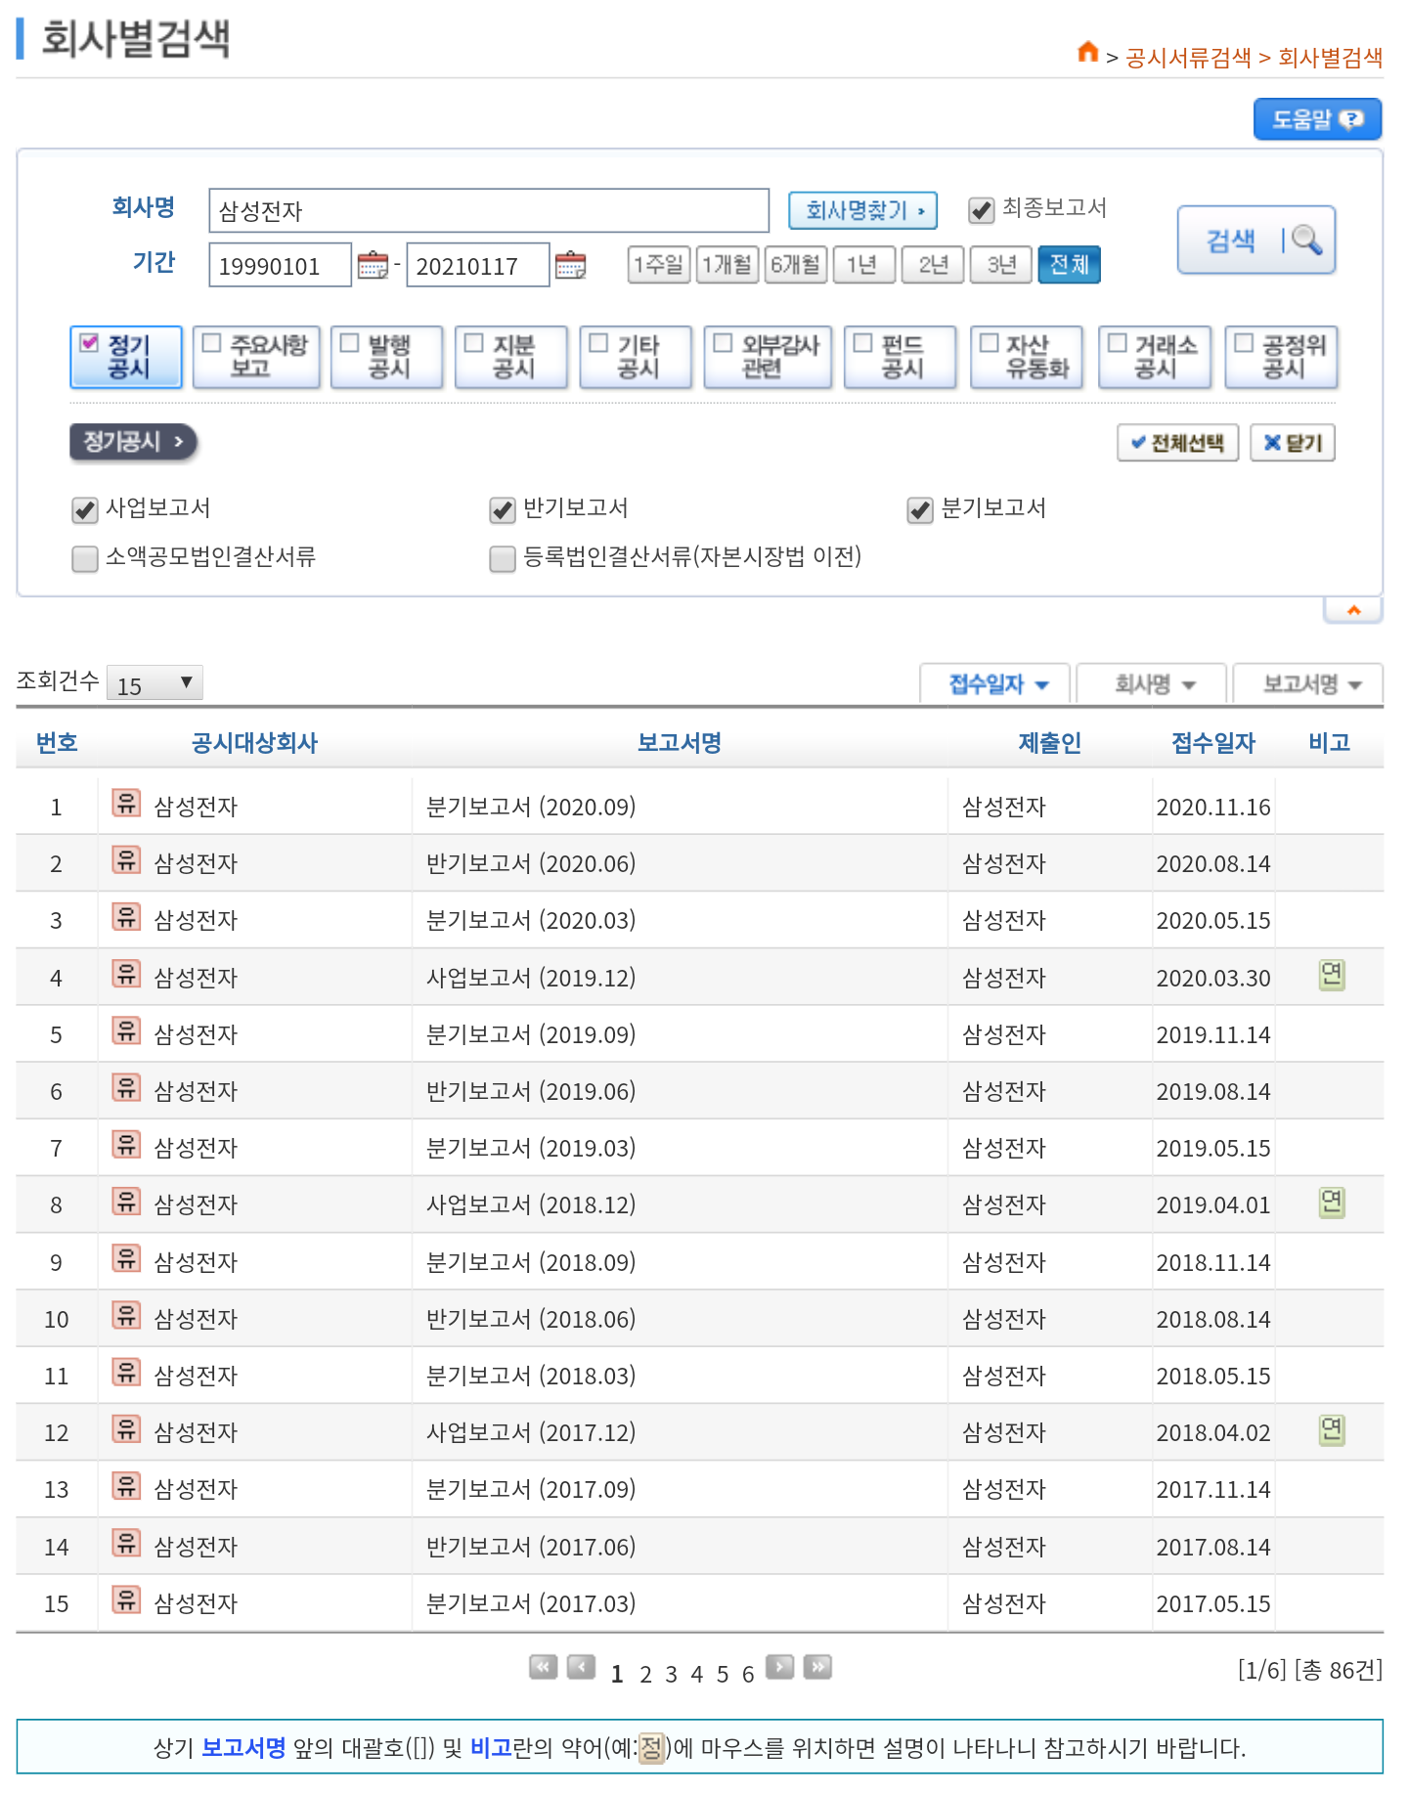Sort results by 접수일자

[x=997, y=684]
